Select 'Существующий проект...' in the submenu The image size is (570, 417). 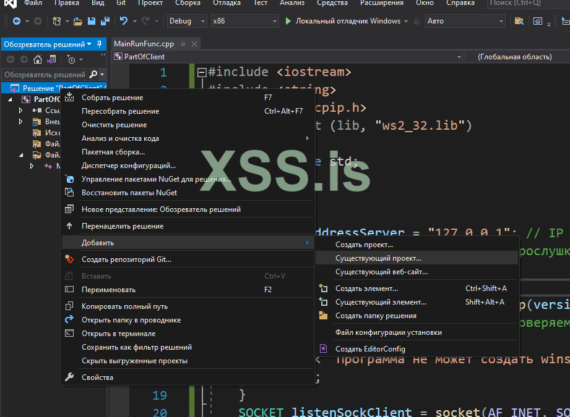(x=378, y=258)
